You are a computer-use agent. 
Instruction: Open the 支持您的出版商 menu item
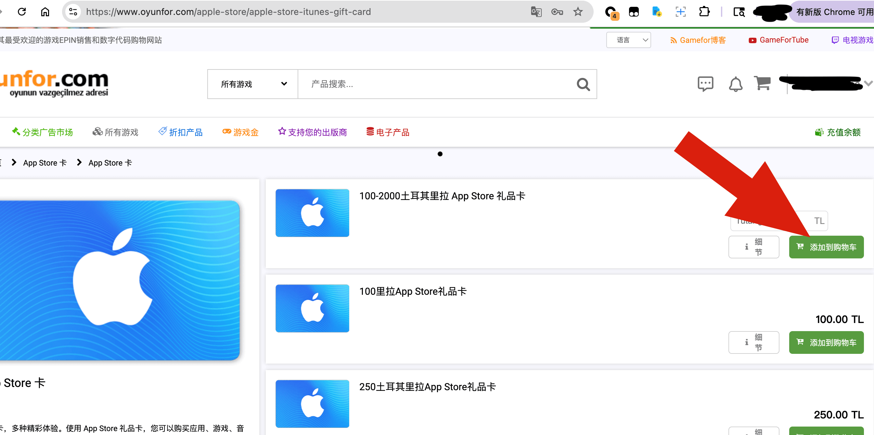point(313,132)
